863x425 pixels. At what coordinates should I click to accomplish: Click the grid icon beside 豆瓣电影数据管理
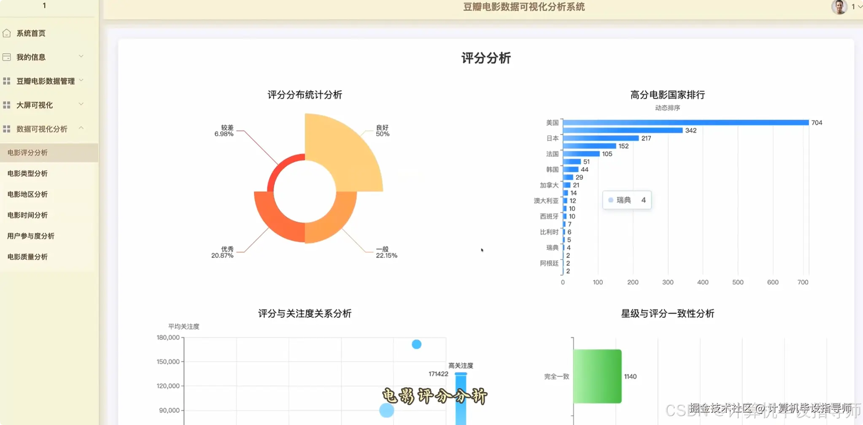click(6, 81)
